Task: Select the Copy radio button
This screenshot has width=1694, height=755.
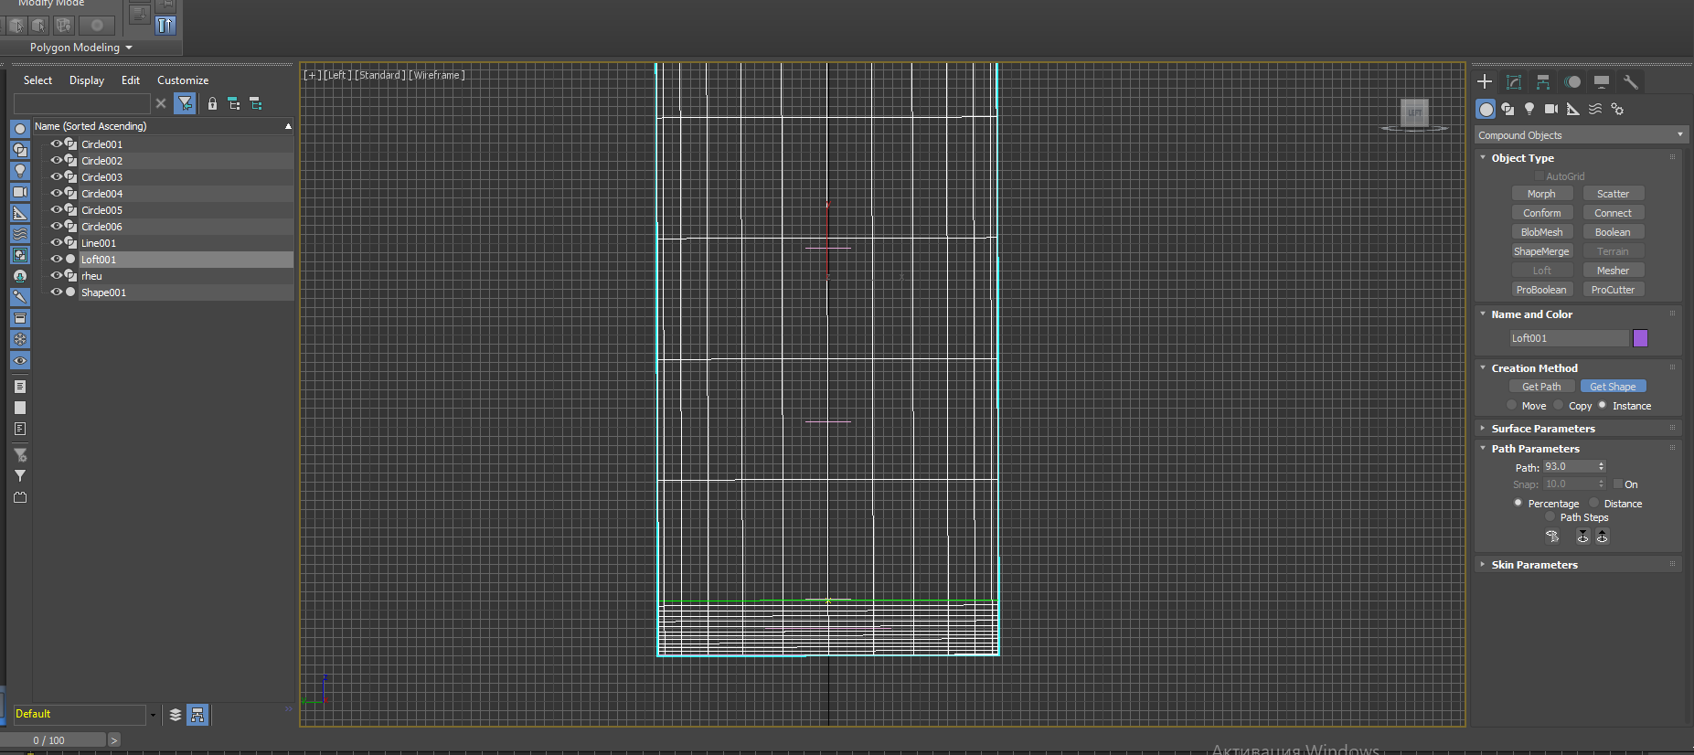Action: coord(1559,405)
